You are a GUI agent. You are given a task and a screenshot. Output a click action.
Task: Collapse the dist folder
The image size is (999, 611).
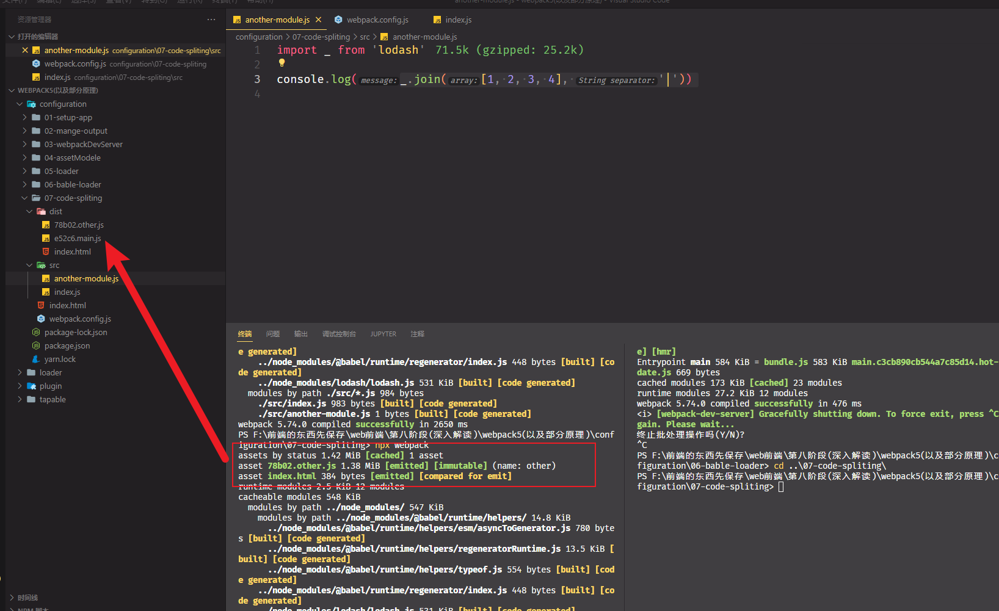point(29,211)
